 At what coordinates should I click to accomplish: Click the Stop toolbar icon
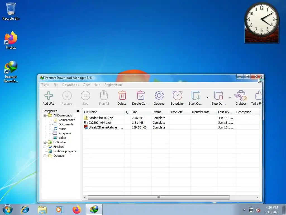coord(85,96)
